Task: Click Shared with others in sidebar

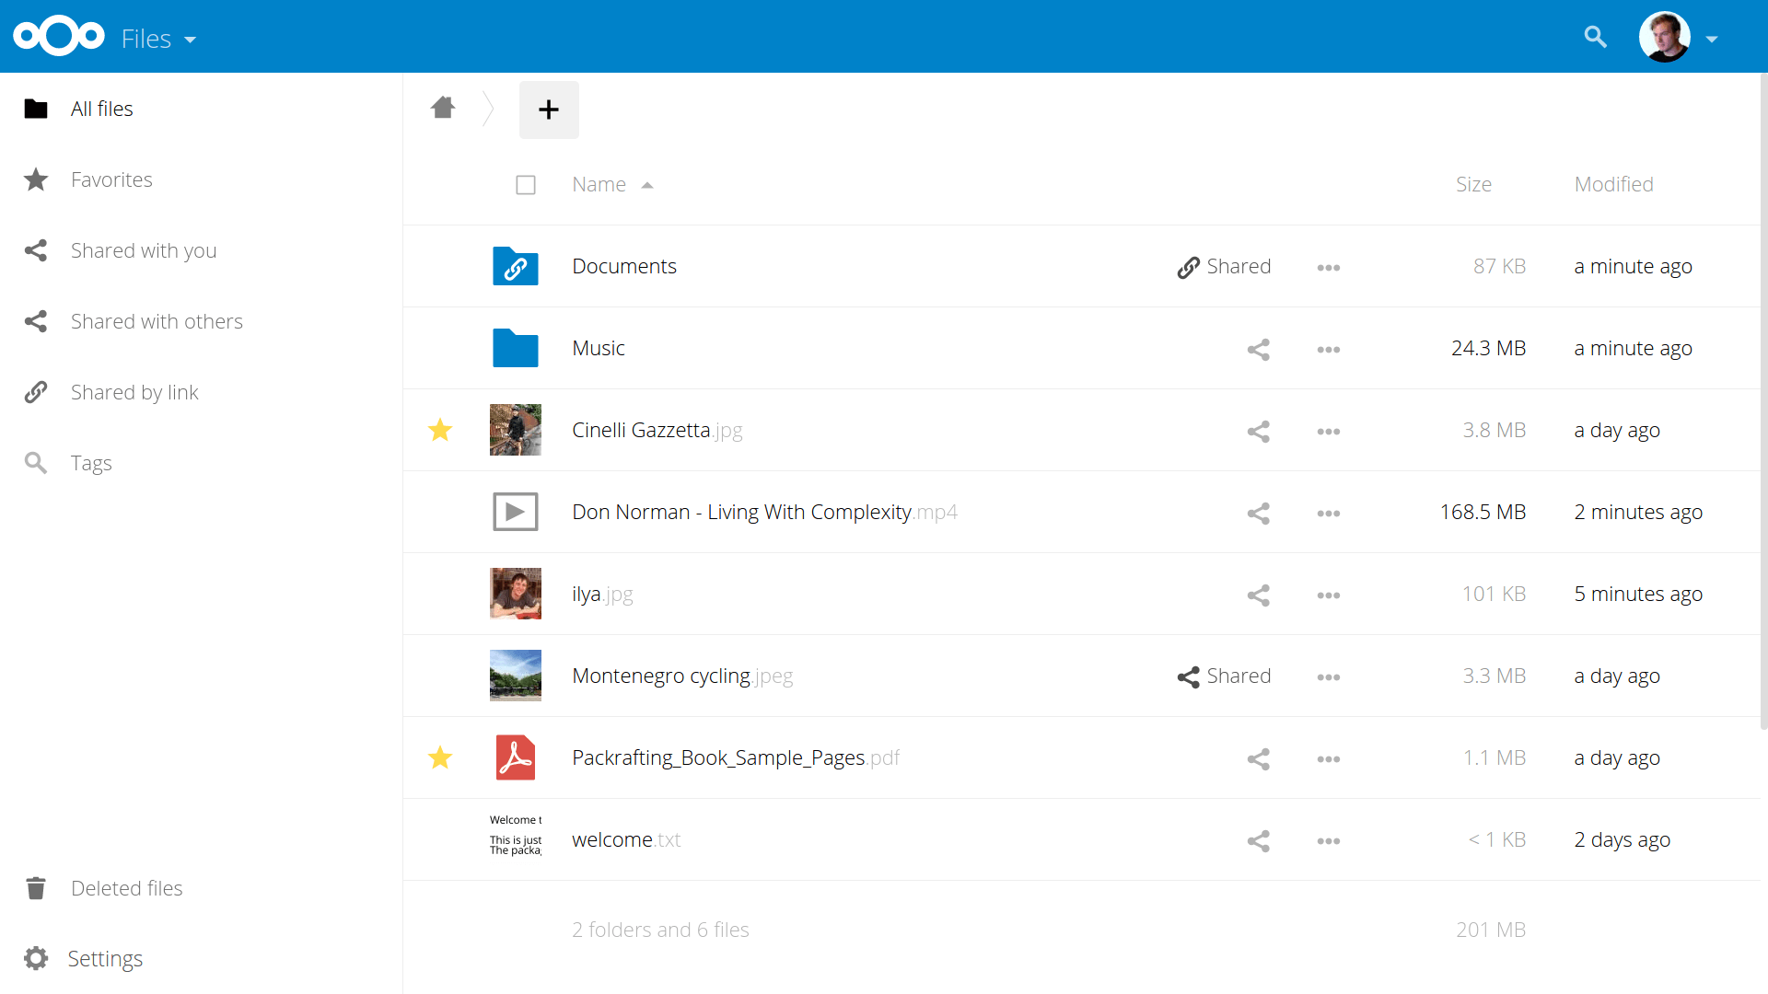Action: point(156,320)
